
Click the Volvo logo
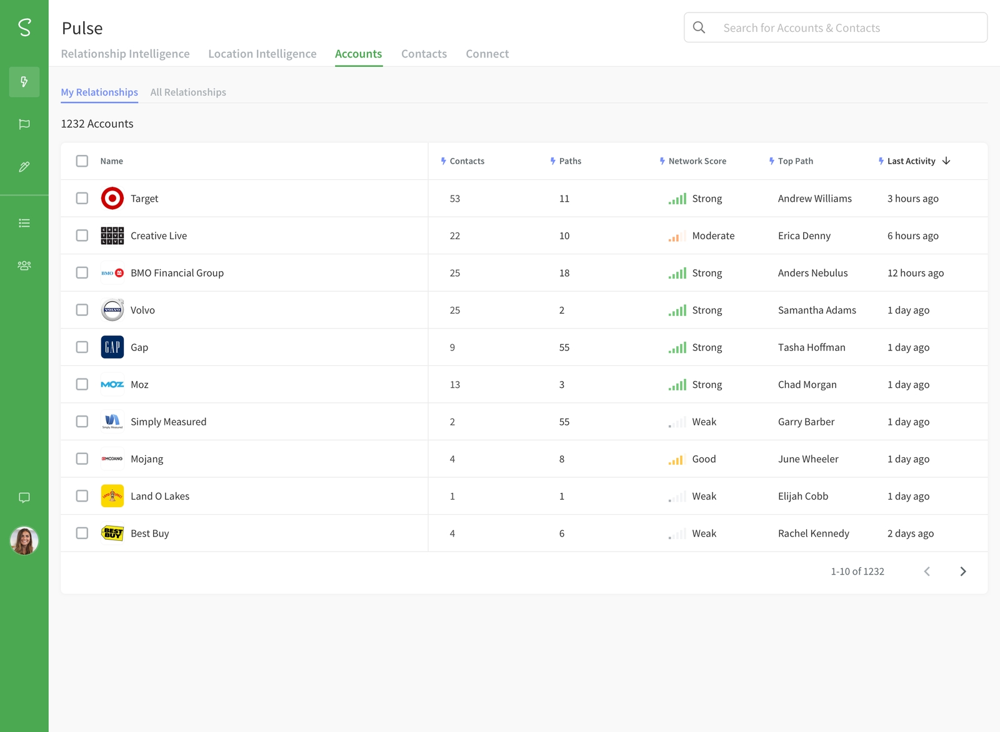[112, 310]
